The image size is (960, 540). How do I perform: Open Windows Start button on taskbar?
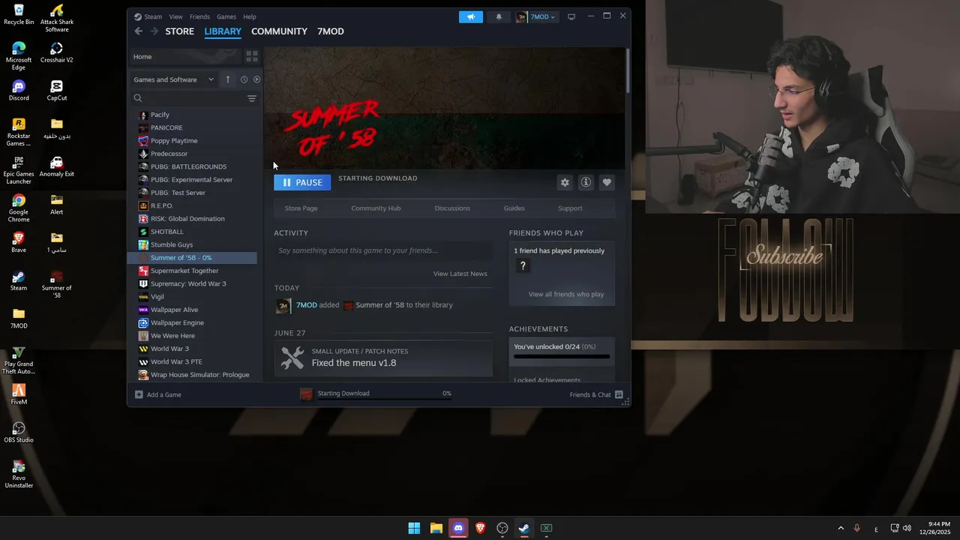414,528
